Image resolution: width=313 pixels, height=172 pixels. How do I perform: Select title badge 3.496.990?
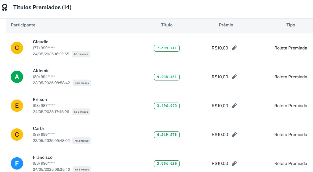click(167, 106)
